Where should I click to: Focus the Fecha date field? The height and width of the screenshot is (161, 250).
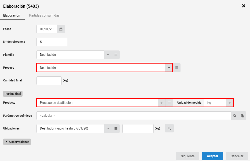tap(47, 29)
